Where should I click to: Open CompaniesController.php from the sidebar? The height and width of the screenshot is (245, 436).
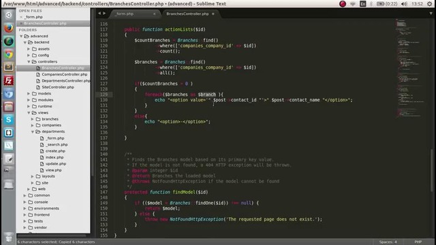click(x=64, y=74)
